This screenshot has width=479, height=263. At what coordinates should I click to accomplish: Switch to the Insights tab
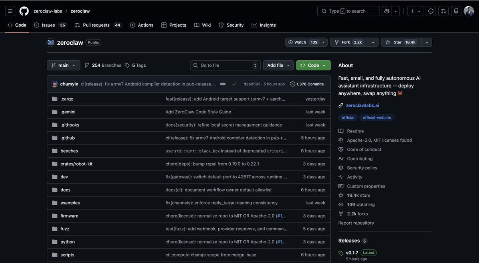click(x=264, y=25)
